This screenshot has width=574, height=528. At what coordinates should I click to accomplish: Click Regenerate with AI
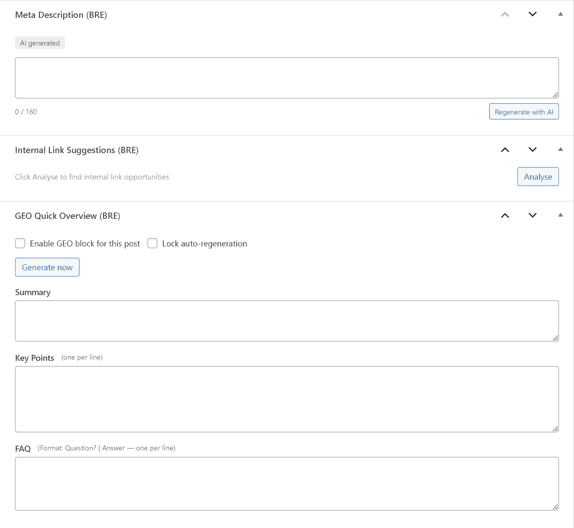pos(524,111)
